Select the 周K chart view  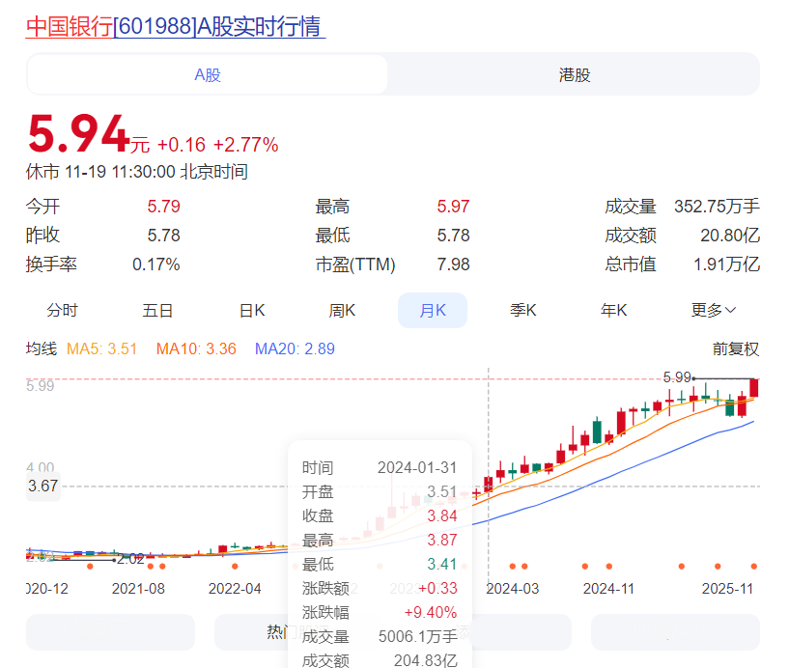coord(342,311)
